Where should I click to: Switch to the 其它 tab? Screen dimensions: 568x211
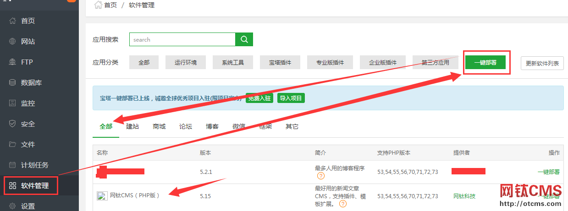(x=292, y=126)
